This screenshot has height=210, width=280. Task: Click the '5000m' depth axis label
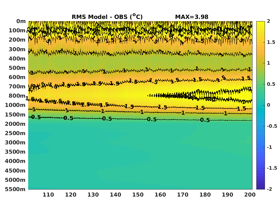tap(15, 180)
